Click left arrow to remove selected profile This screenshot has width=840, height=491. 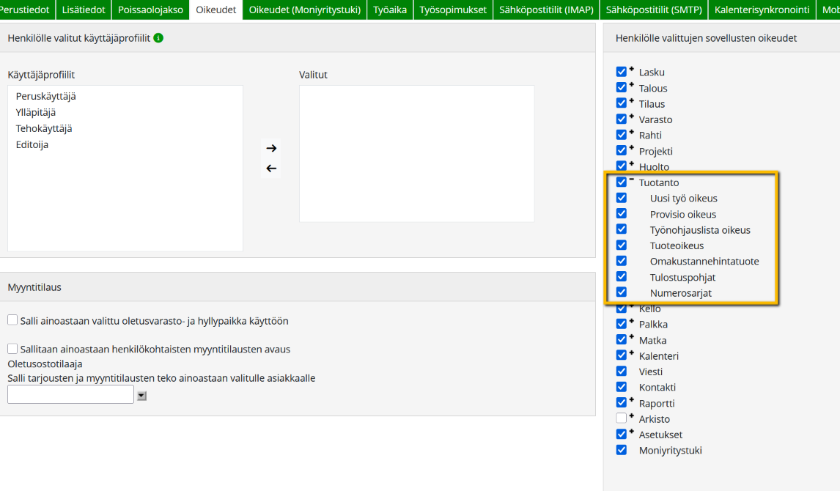click(271, 169)
